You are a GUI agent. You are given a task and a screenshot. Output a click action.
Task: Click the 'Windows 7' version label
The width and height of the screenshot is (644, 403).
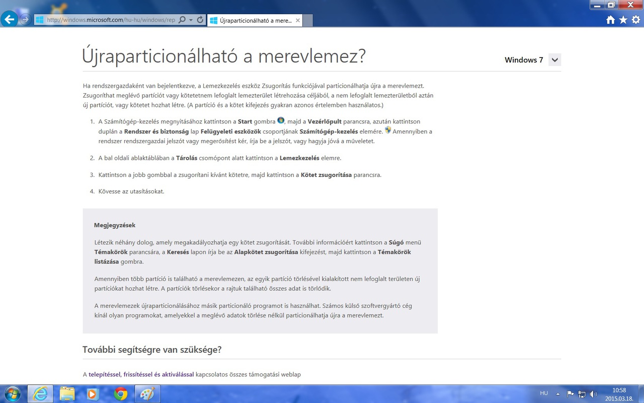(524, 60)
